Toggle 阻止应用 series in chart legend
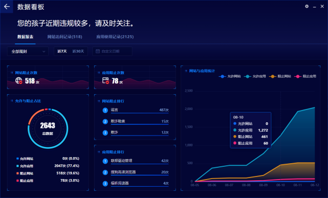The image size is (328, 198). (x=305, y=76)
